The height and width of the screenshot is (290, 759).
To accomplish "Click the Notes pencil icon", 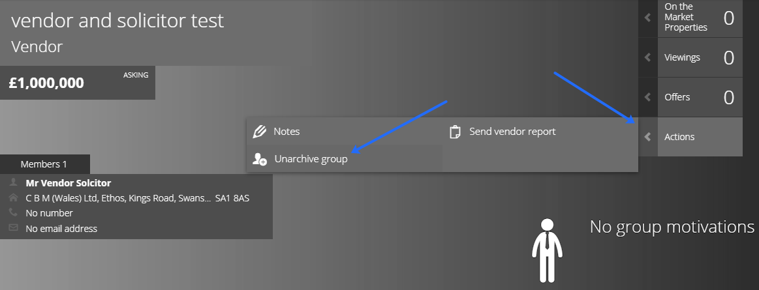I will tap(260, 132).
